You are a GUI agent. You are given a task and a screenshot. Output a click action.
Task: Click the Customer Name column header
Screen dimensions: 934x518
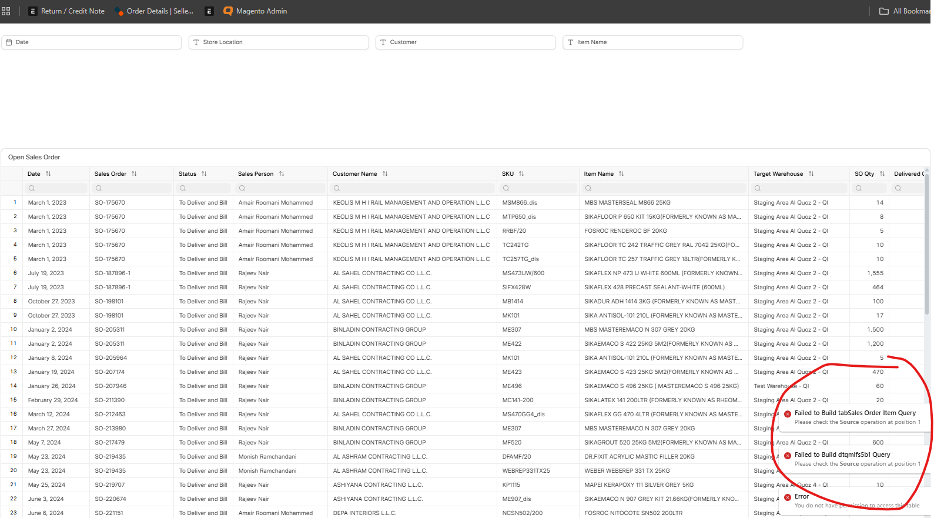[x=354, y=174]
